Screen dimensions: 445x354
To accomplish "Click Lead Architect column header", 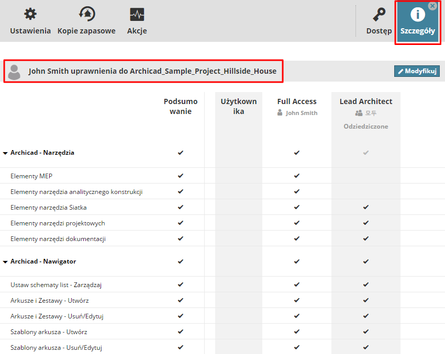I will point(366,101).
